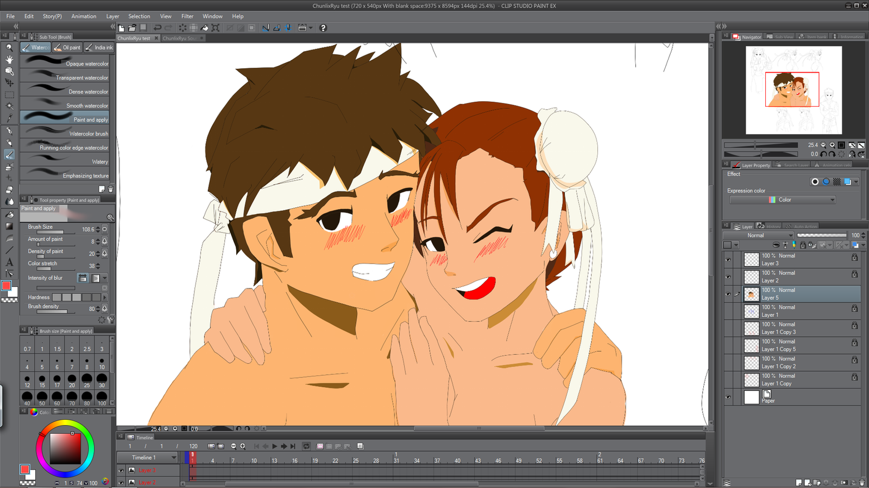This screenshot has height=488, width=869.
Task: Collapse the left tool palette dock
Action: [16, 26]
